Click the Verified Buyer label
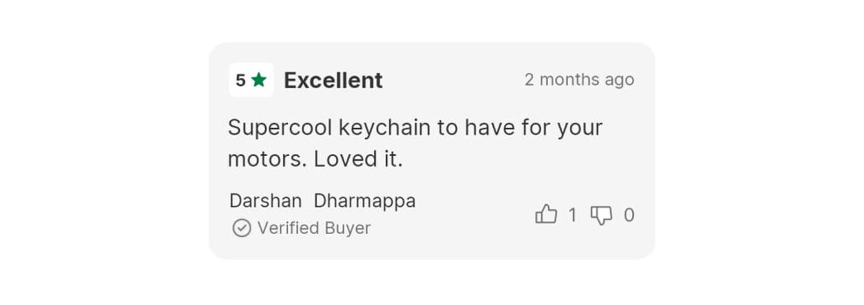 tap(314, 228)
